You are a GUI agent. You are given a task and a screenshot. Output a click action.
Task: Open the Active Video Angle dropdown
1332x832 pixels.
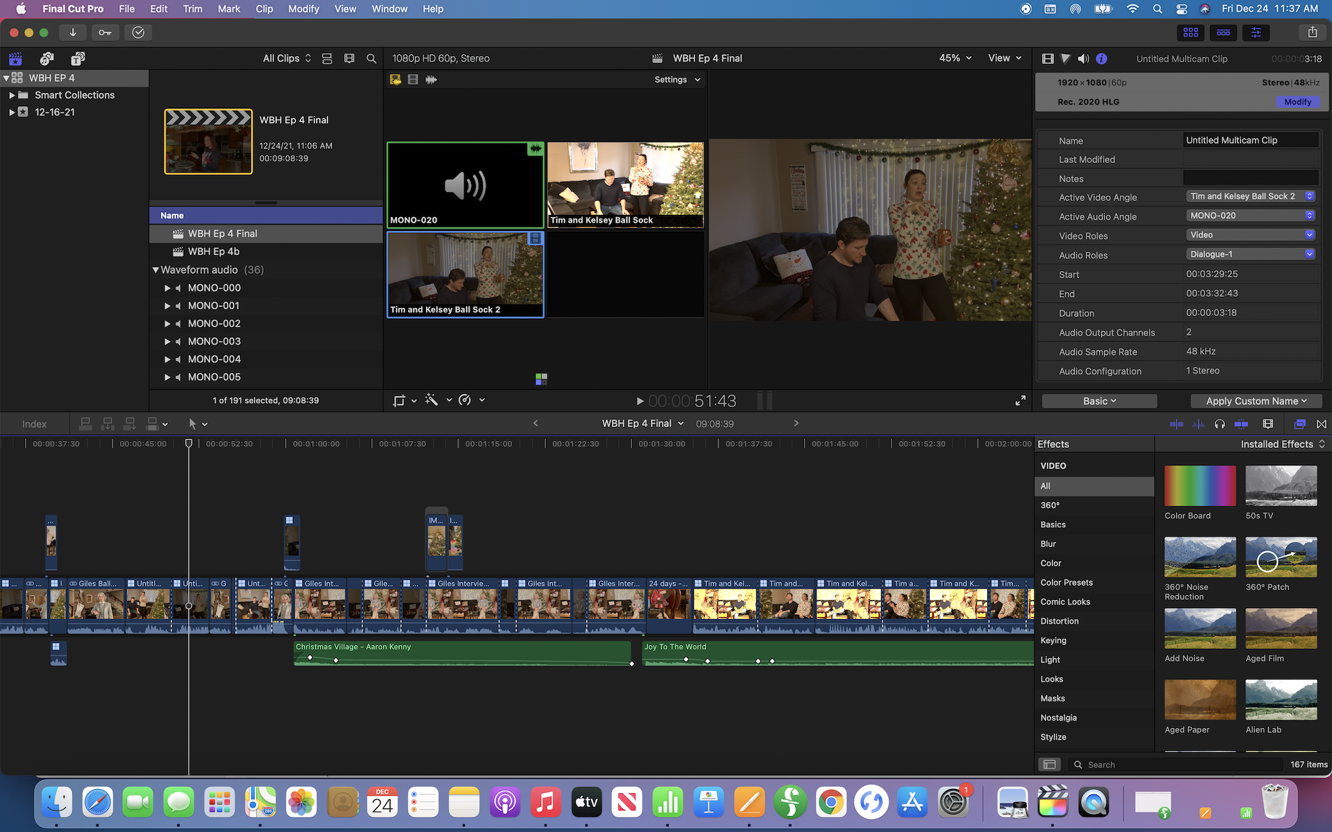click(1251, 196)
